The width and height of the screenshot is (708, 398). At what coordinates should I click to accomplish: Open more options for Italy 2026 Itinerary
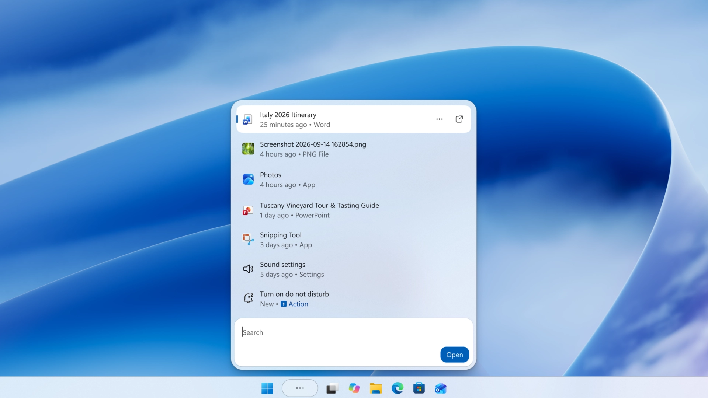pyautogui.click(x=439, y=119)
